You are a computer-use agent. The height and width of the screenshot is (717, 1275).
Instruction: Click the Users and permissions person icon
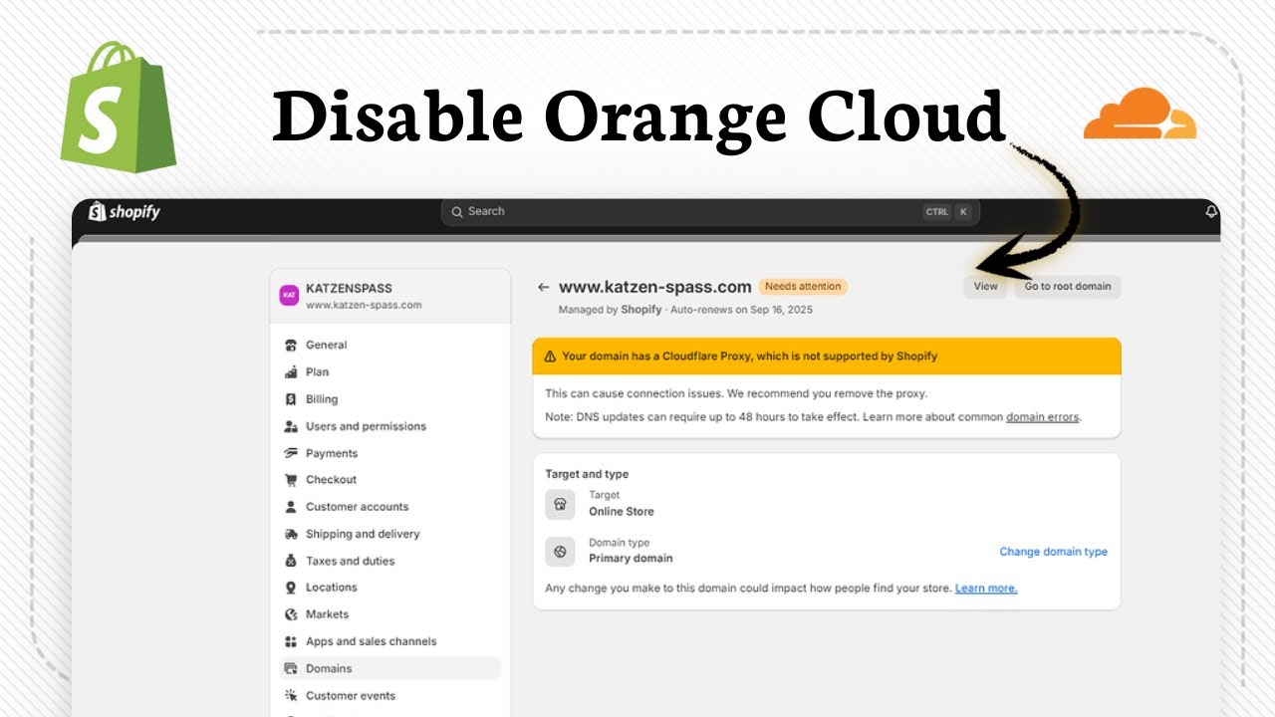291,426
